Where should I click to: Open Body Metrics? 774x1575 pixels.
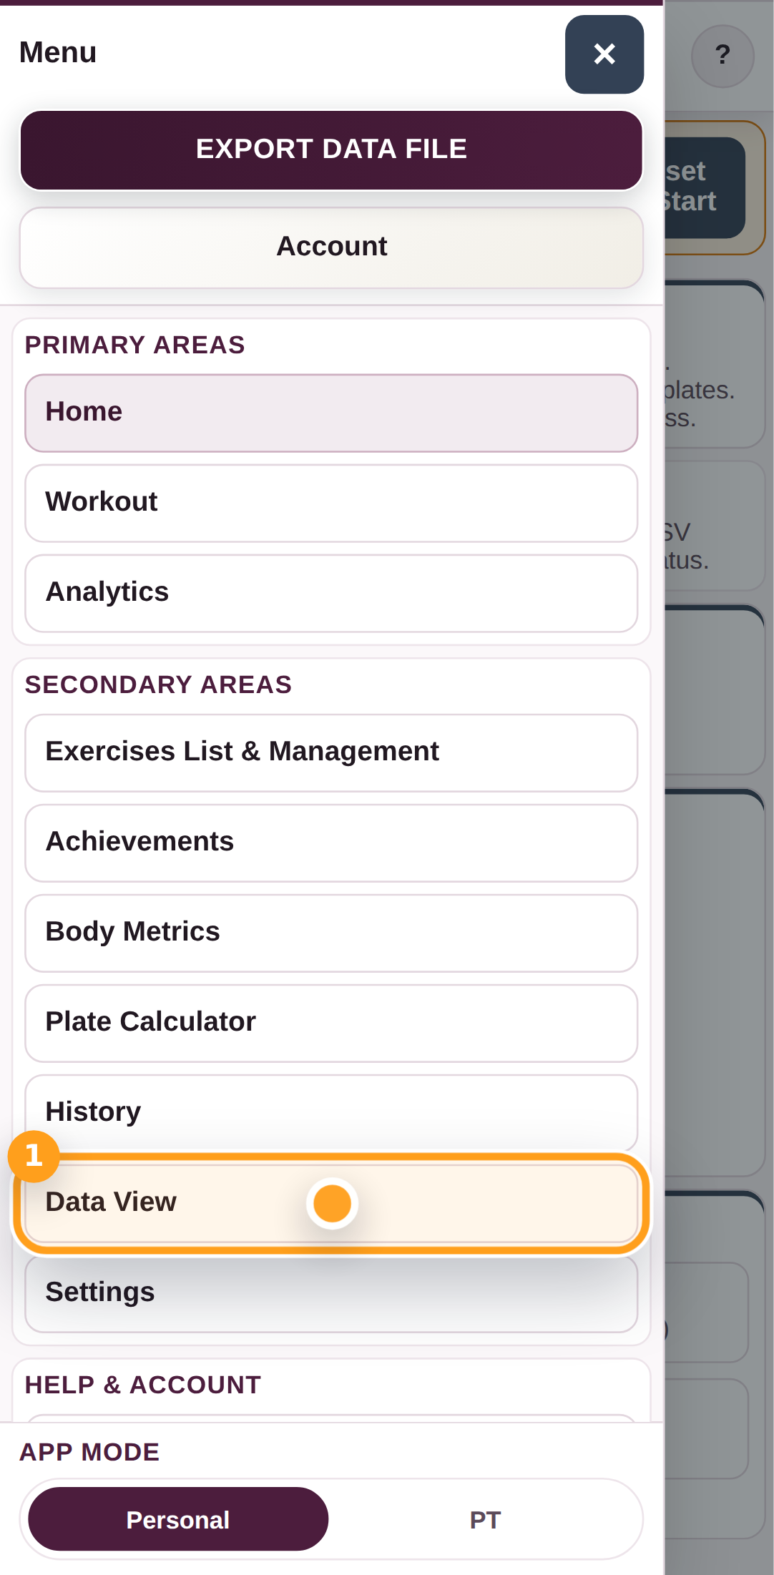point(331,933)
